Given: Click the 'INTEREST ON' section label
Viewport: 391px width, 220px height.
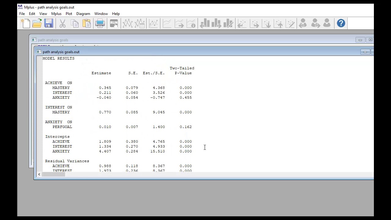Looking at the screenshot, I should pyautogui.click(x=59, y=107).
